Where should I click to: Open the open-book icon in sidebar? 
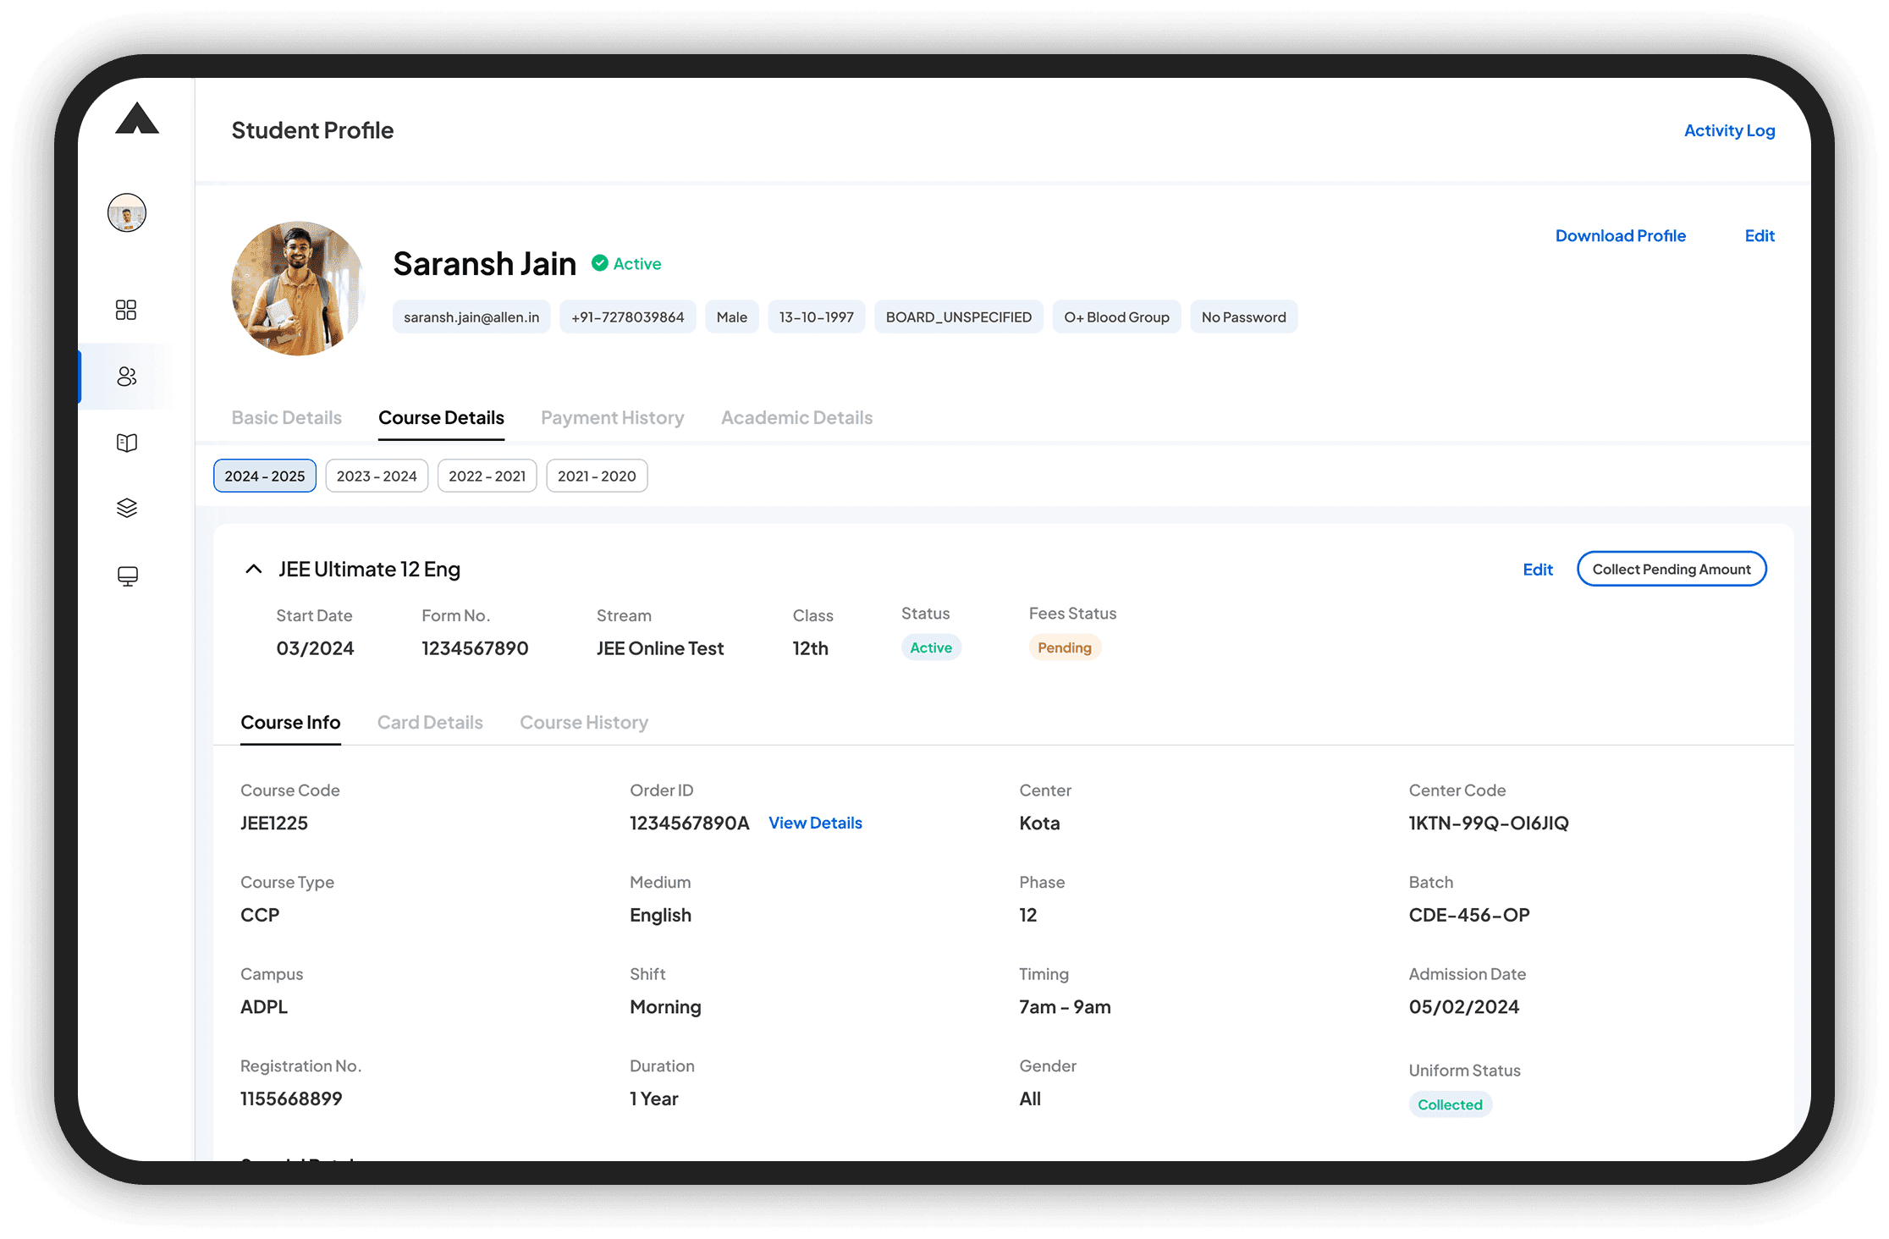[x=127, y=443]
